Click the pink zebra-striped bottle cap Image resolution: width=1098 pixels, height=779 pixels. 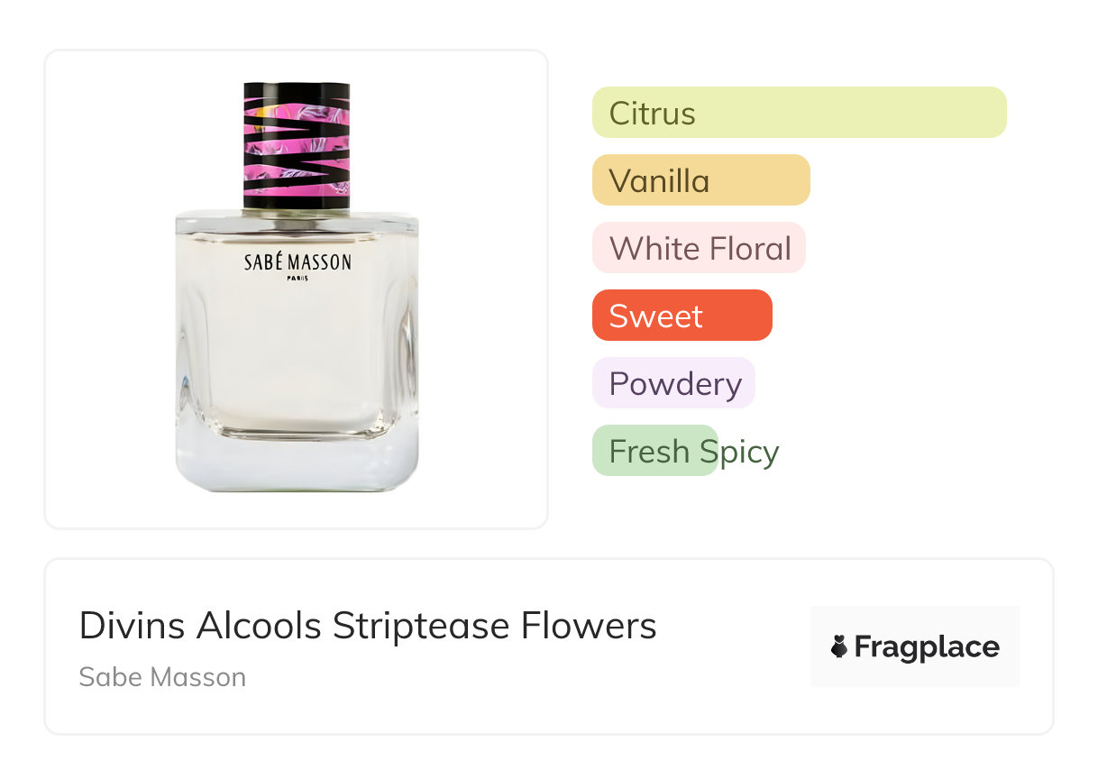click(x=297, y=144)
